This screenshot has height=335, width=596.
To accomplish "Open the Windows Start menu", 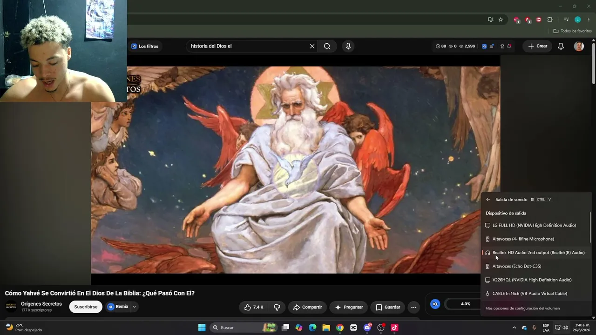I will [202, 328].
